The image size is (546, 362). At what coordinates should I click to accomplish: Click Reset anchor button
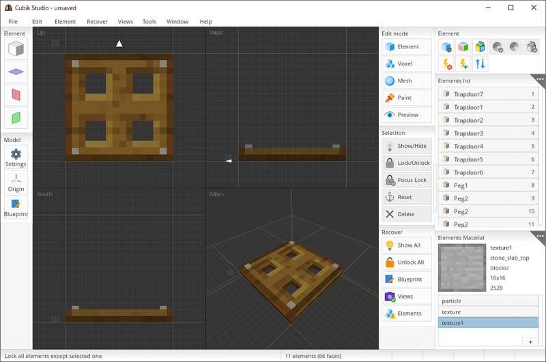(407, 197)
